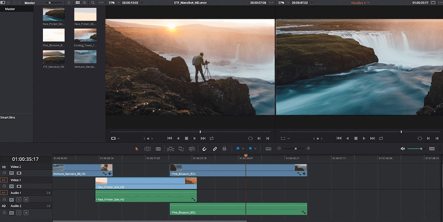The width and height of the screenshot is (443, 222).
Task: Lock the Video 2 track
Action: coord(4,173)
